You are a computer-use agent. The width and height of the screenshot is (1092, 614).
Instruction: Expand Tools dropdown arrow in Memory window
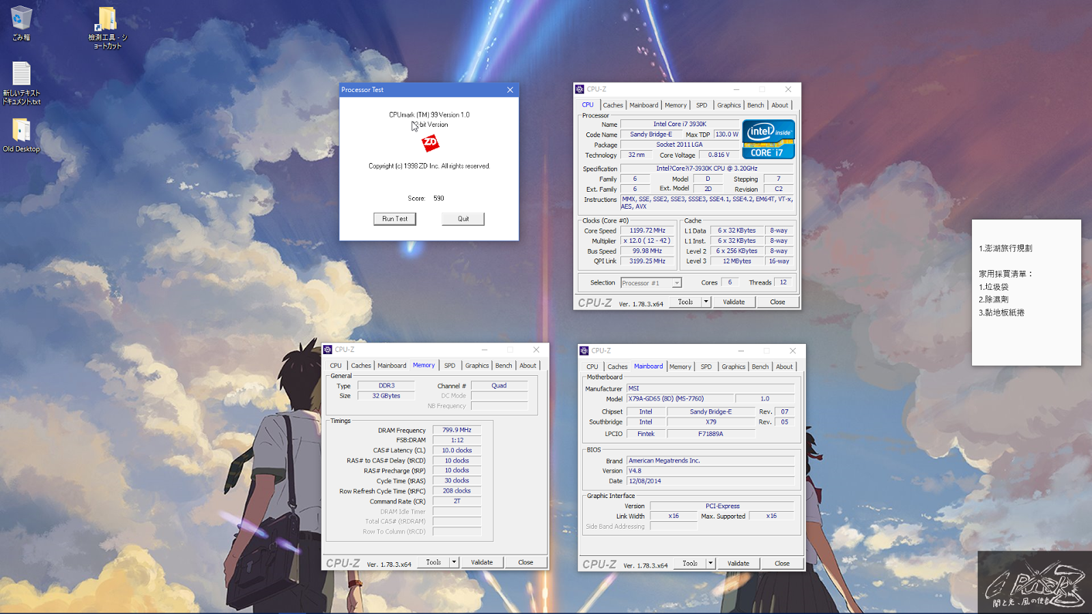(455, 563)
